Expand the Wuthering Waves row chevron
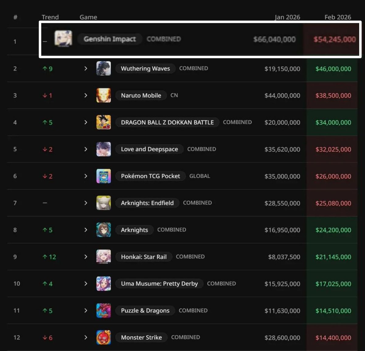This screenshot has height=351, width=365. coord(86,69)
